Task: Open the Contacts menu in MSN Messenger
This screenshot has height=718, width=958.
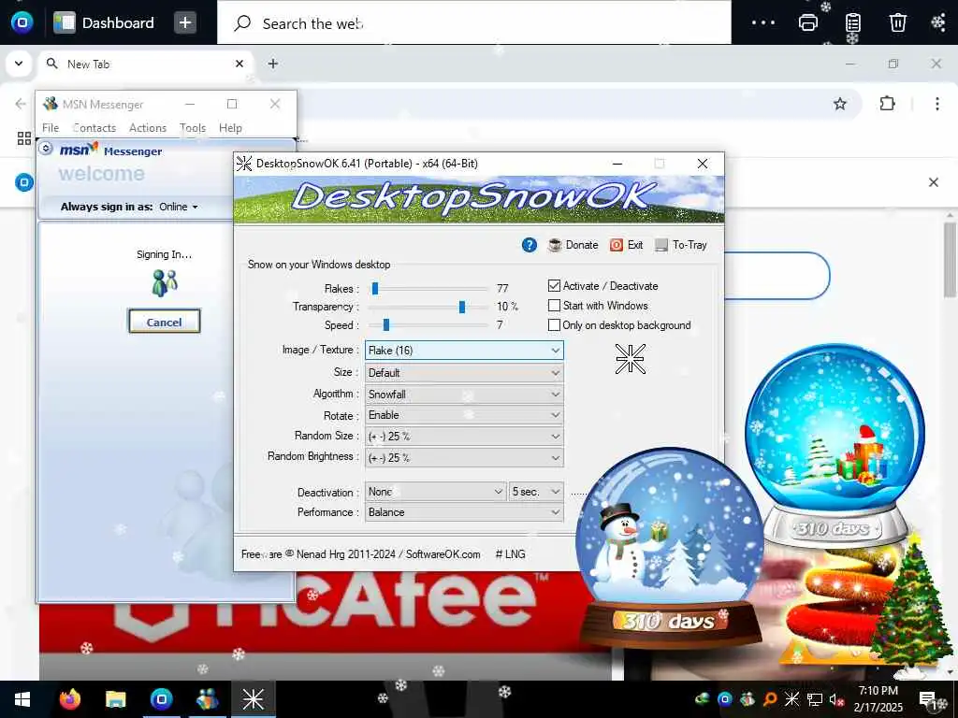Action: coord(94,127)
